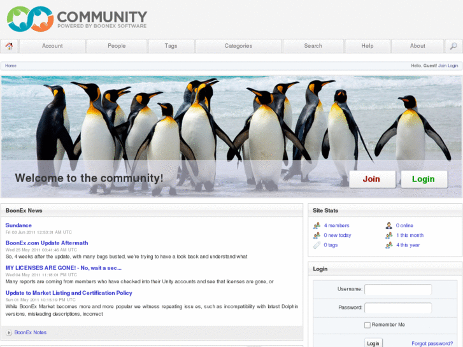This screenshot has height=347, width=463.
Task: Click the 1 this month link
Action: coord(410,236)
